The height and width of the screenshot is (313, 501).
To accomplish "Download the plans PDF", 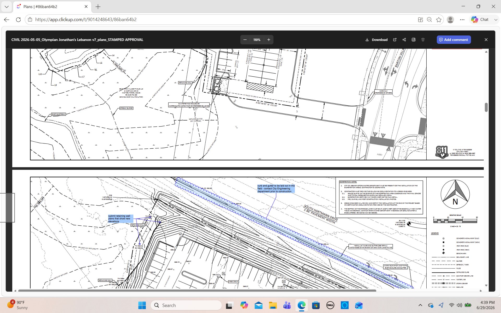I will [376, 40].
